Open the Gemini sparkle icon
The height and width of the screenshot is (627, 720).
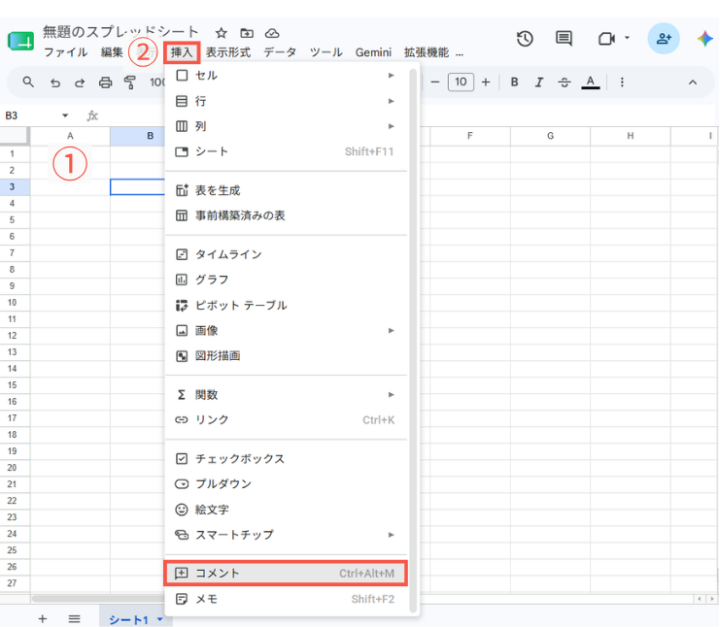coord(704,39)
